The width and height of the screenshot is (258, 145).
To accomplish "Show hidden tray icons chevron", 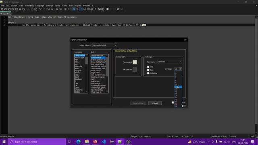I will point(208,141).
